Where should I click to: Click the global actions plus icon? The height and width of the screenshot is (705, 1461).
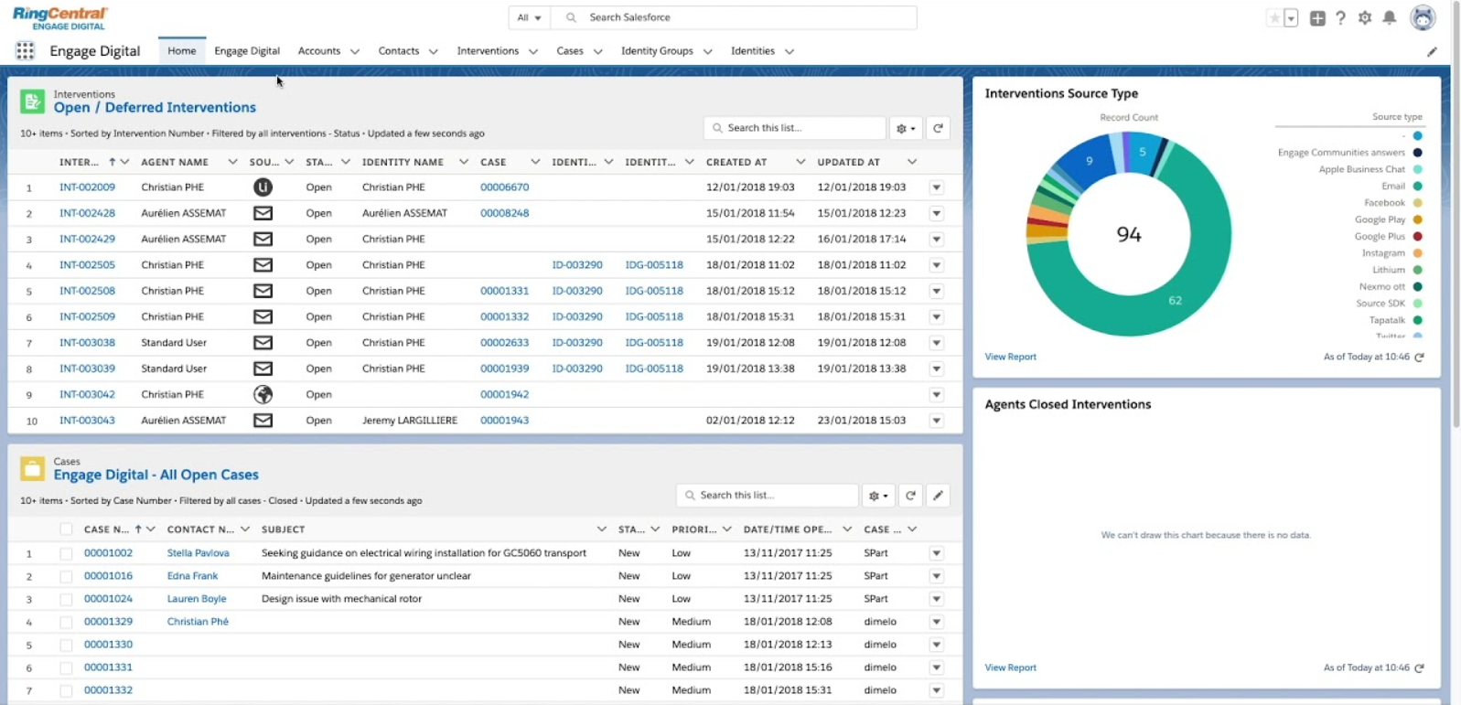[x=1317, y=18]
